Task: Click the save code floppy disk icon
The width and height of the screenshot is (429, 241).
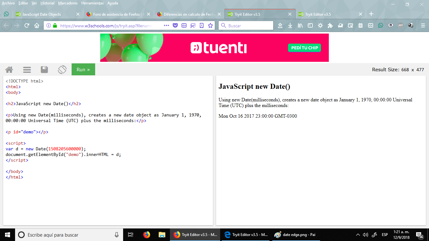Action: pyautogui.click(x=45, y=70)
